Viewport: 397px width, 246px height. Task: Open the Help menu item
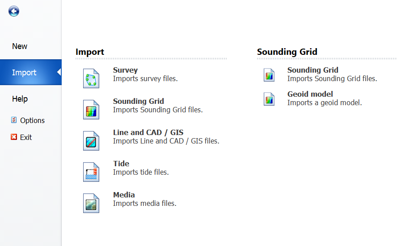[x=20, y=99]
